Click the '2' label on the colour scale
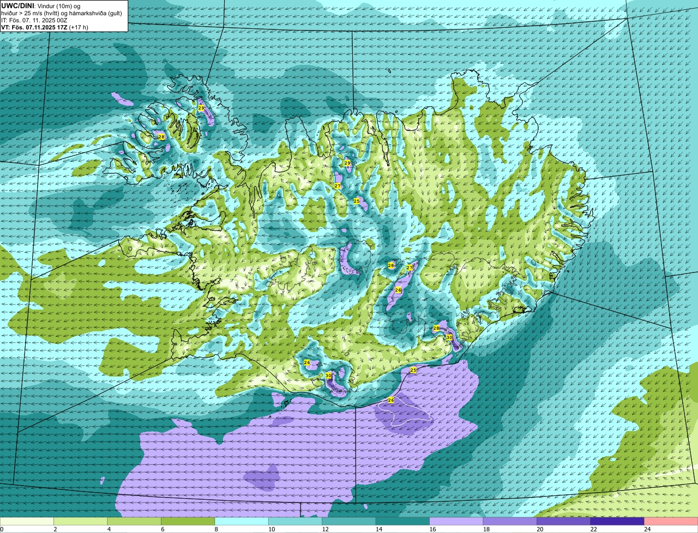This screenshot has width=698, height=533. coord(55,529)
